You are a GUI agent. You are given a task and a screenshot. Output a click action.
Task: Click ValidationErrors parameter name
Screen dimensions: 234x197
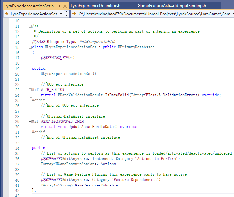(x=180, y=95)
